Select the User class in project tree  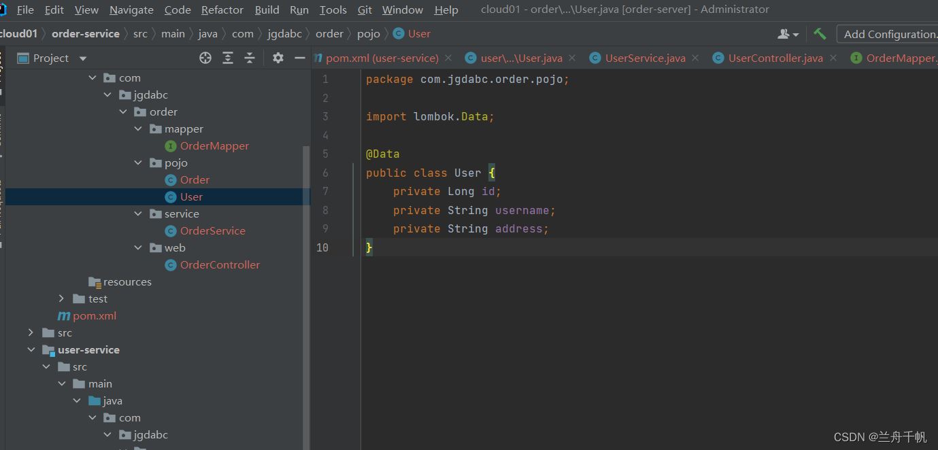click(191, 196)
